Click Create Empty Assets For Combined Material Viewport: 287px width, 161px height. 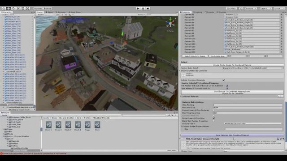(x=232, y=65)
